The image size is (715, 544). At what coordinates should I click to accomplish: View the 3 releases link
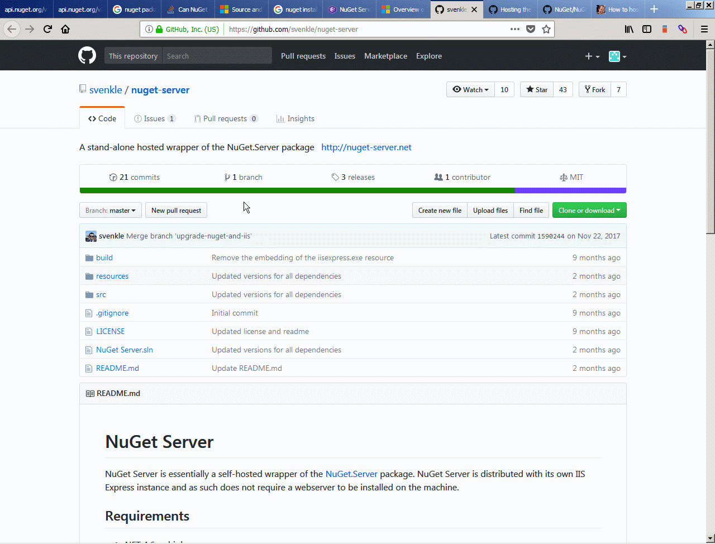[353, 177]
